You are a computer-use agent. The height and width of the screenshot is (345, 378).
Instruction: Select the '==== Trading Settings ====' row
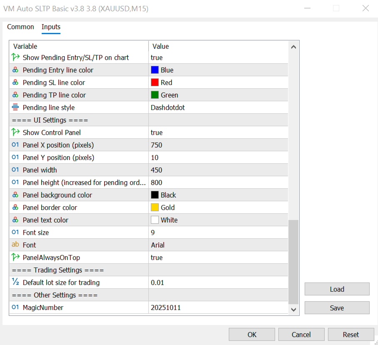[x=149, y=270]
